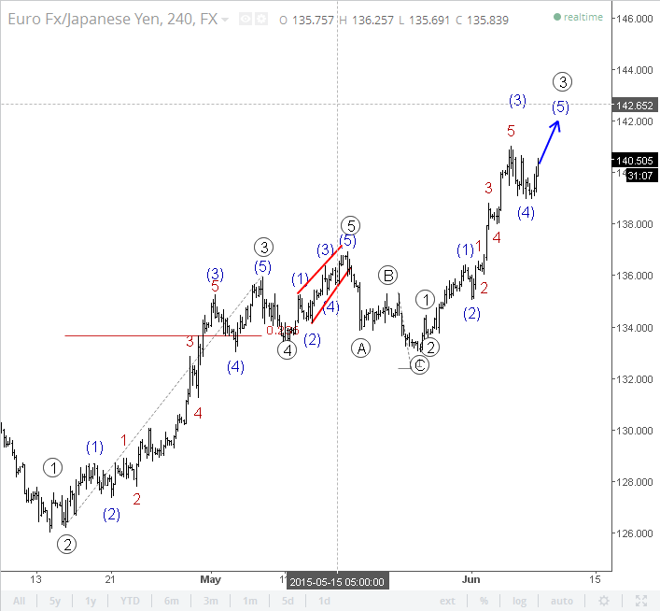This screenshot has width=660, height=611.
Task: Click the 140.505 current price label
Action: 635,161
